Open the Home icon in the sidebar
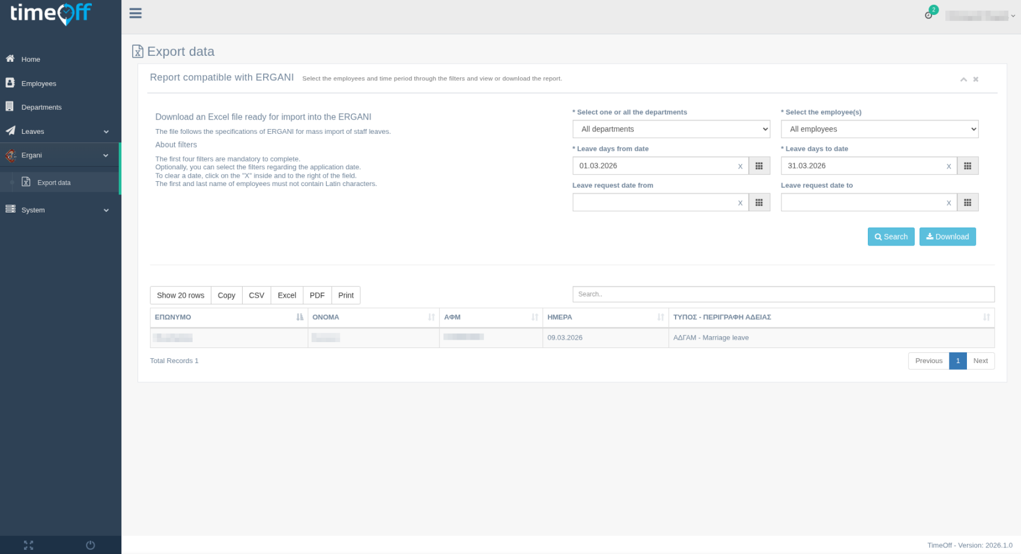Image resolution: width=1021 pixels, height=554 pixels. pos(10,59)
